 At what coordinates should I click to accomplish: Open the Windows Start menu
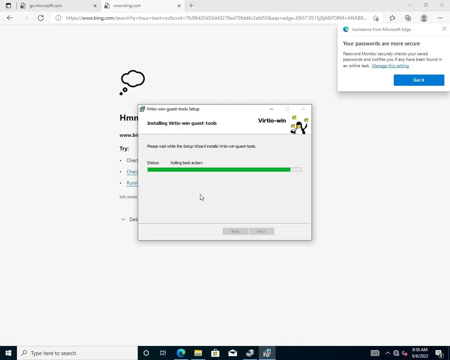[x=8, y=353]
